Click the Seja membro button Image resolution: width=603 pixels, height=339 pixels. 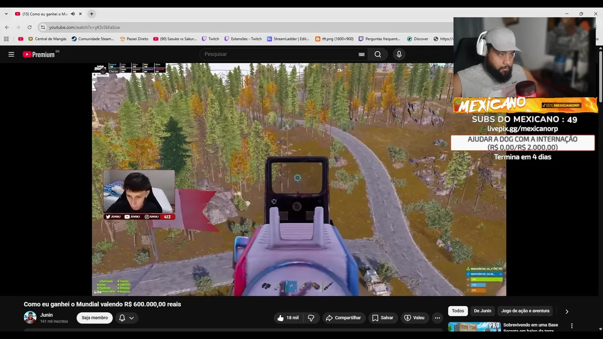(x=95, y=318)
